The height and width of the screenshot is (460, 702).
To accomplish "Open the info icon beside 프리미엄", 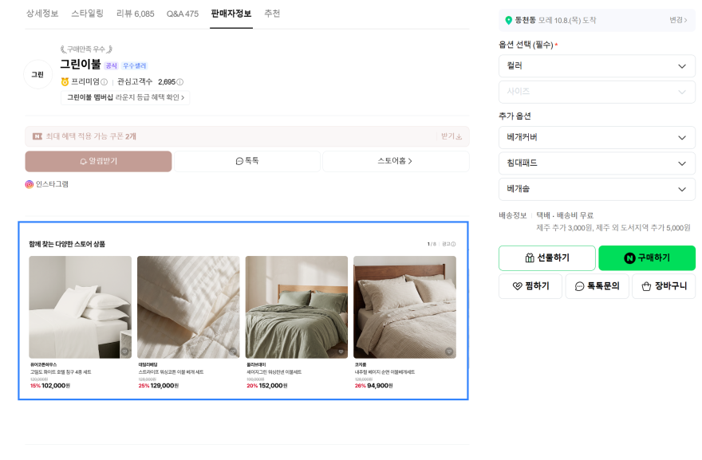I will pyautogui.click(x=104, y=82).
